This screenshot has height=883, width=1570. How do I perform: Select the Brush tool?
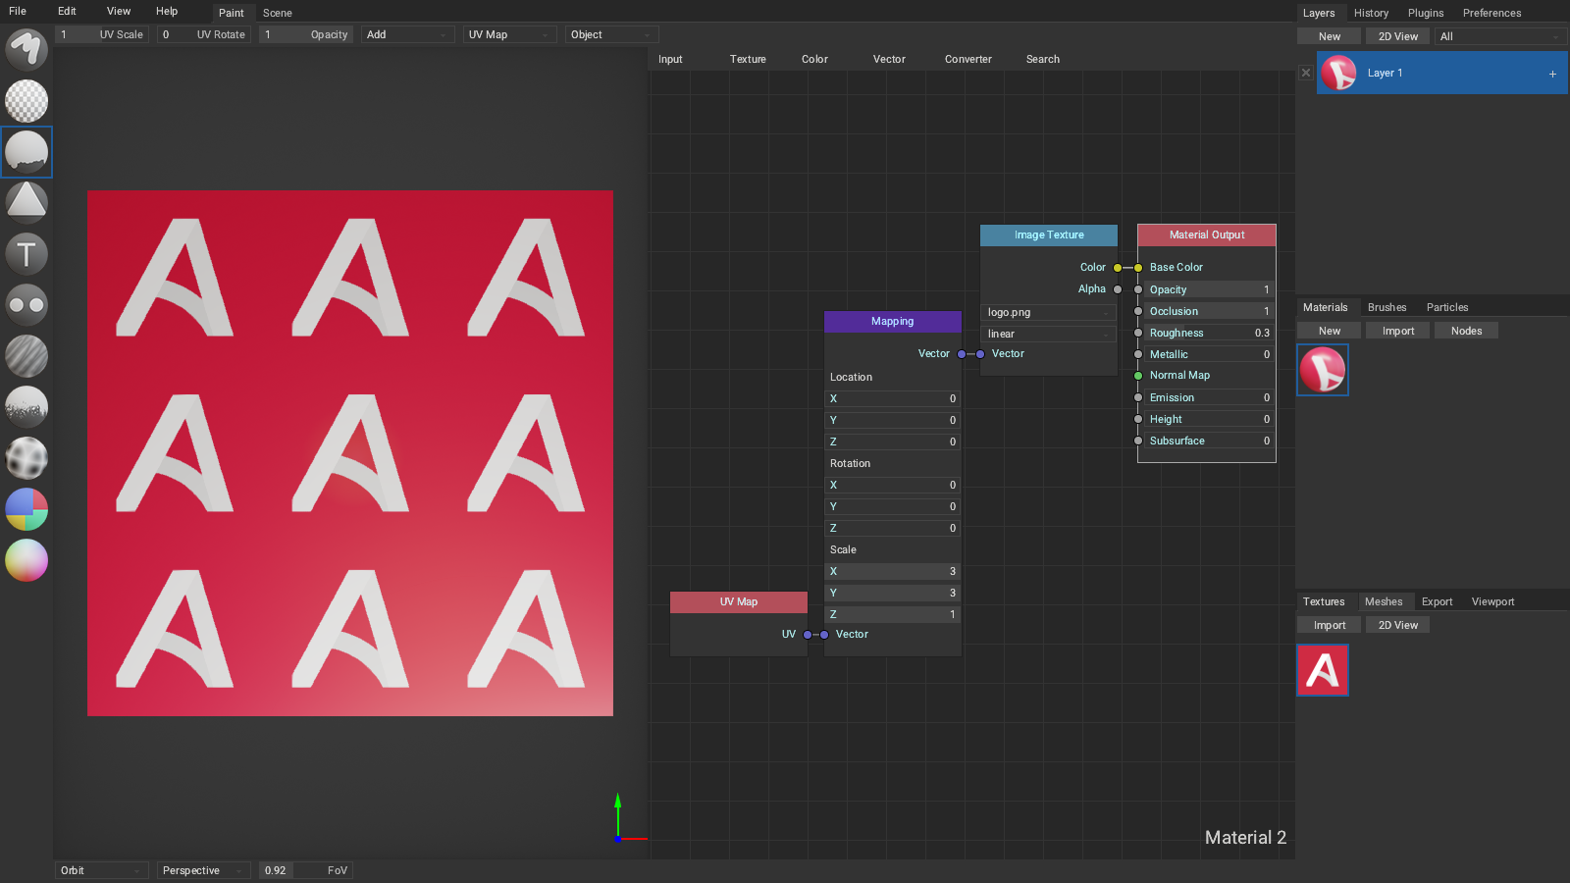(26, 50)
